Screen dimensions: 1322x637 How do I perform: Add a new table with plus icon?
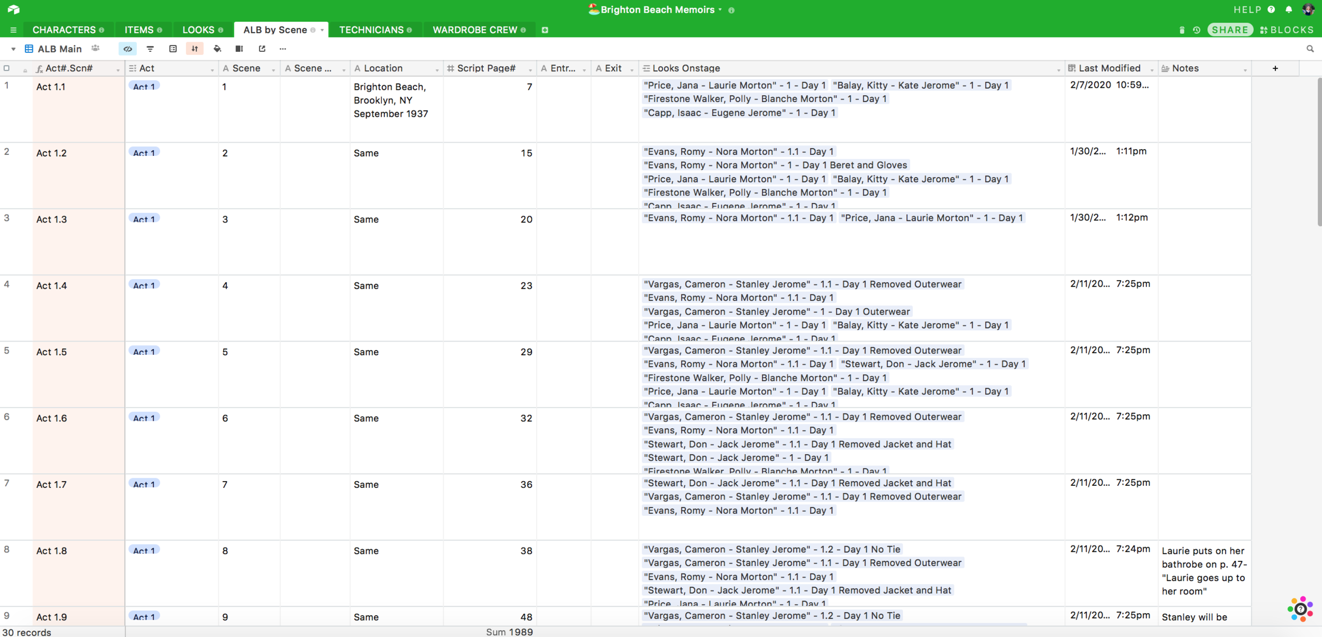point(545,30)
